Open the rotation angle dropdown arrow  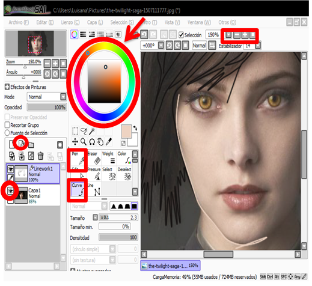tap(161, 46)
